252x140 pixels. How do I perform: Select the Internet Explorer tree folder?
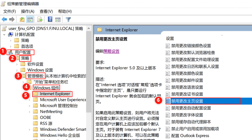pyautogui.click(x=55, y=94)
